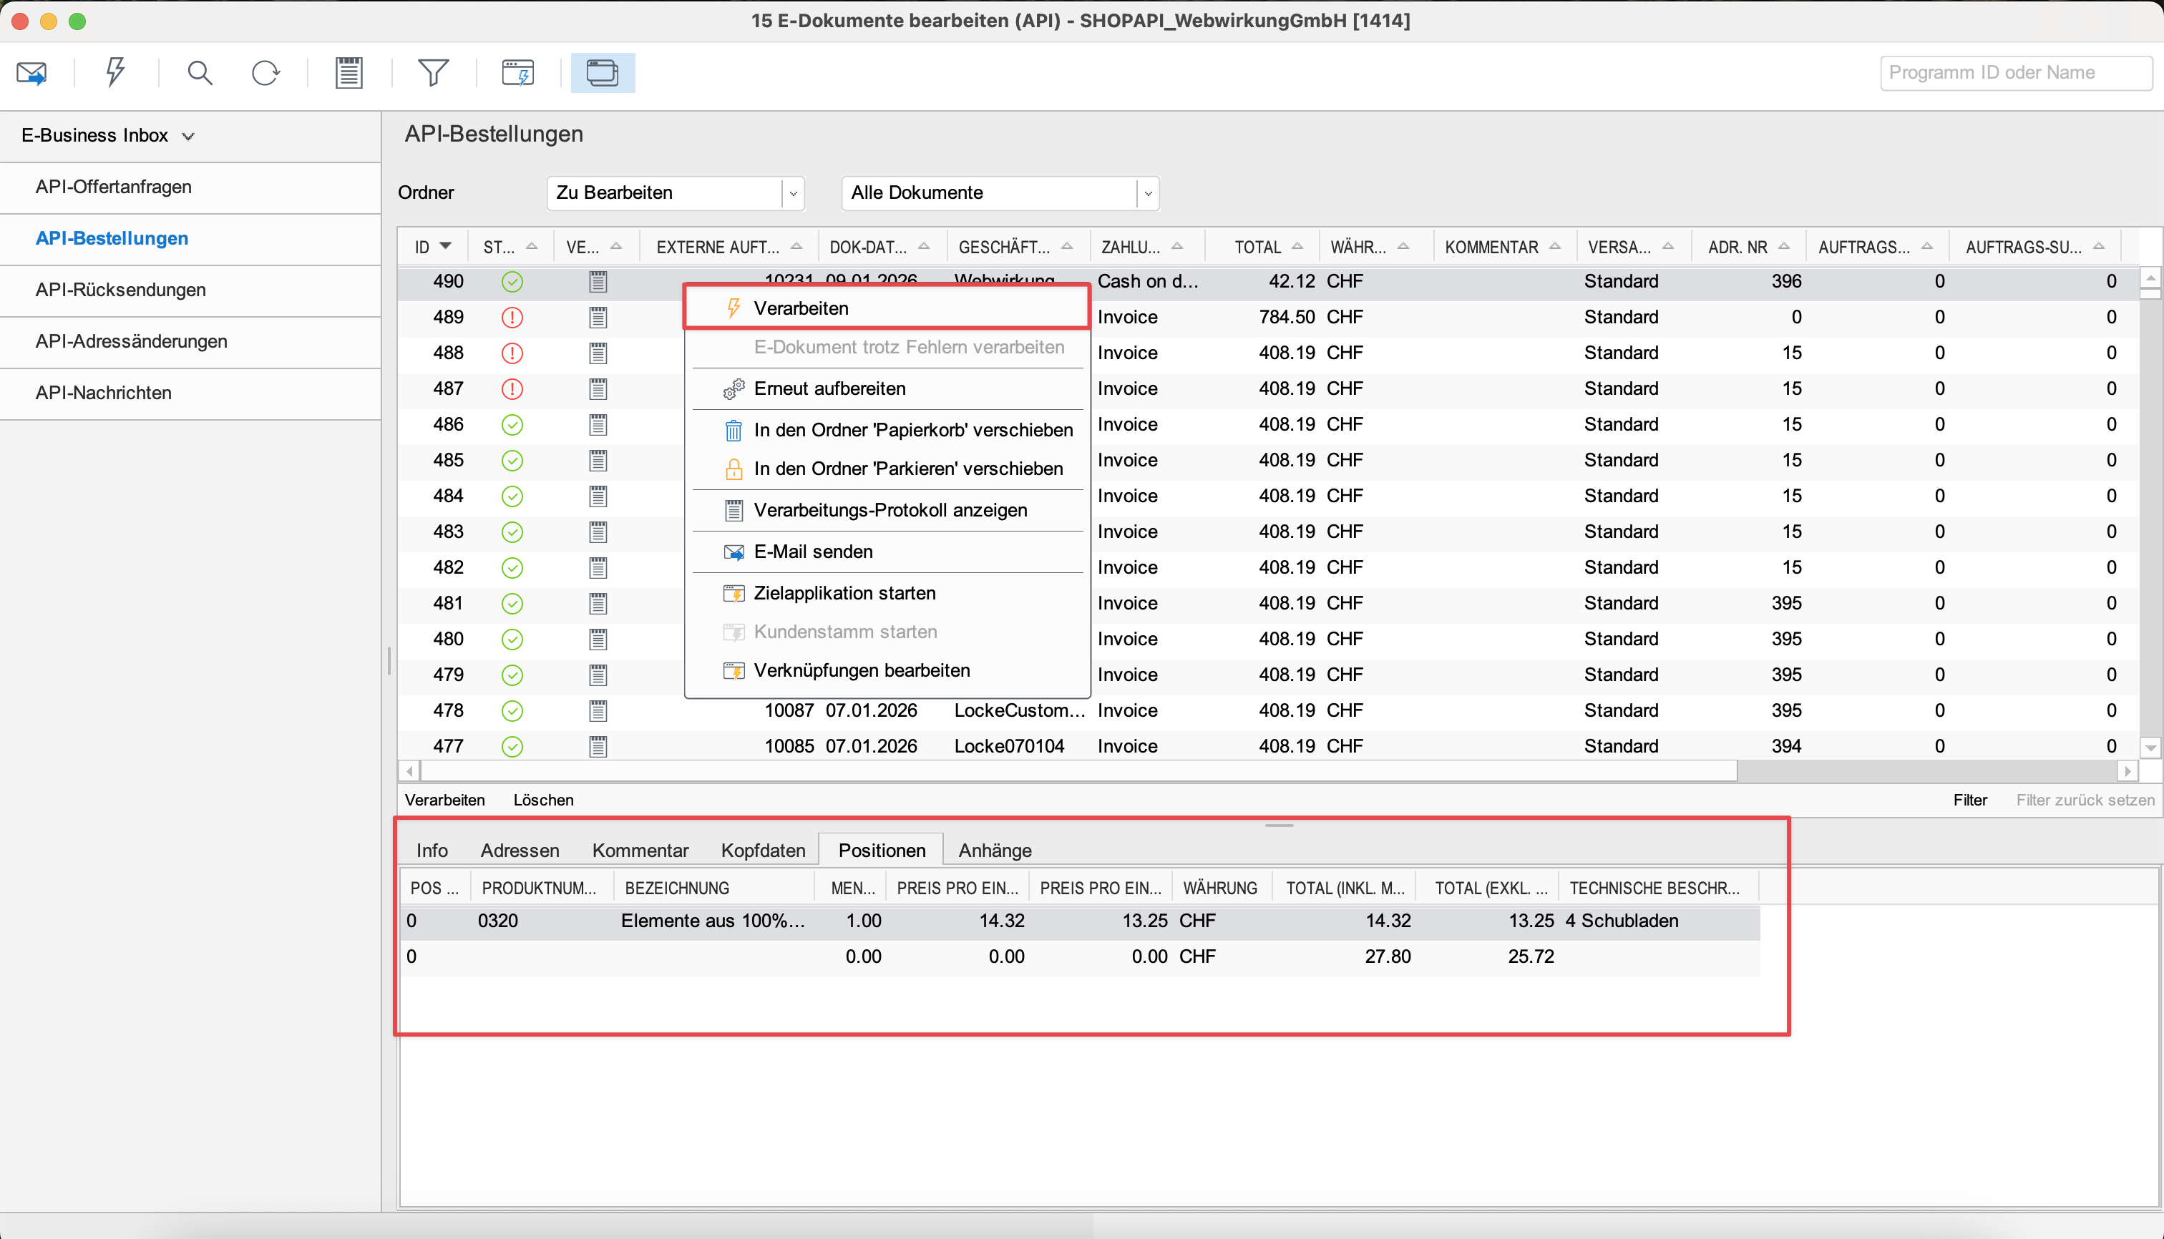Click the Löschen button below the table
Image resolution: width=2164 pixels, height=1239 pixels.
[x=543, y=800]
